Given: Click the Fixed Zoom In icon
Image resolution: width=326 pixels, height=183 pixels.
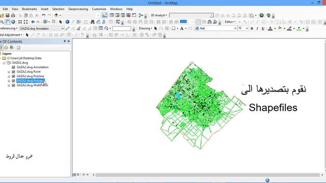Looking at the screenshot, I should coord(20,22).
